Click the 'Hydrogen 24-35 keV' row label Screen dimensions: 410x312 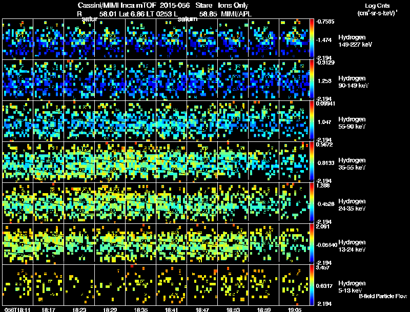(352, 205)
